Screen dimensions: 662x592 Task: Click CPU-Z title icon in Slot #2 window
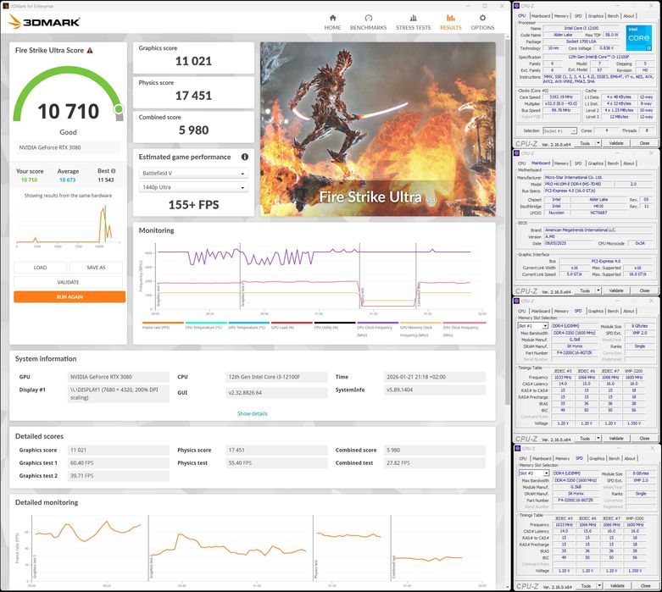pos(517,448)
